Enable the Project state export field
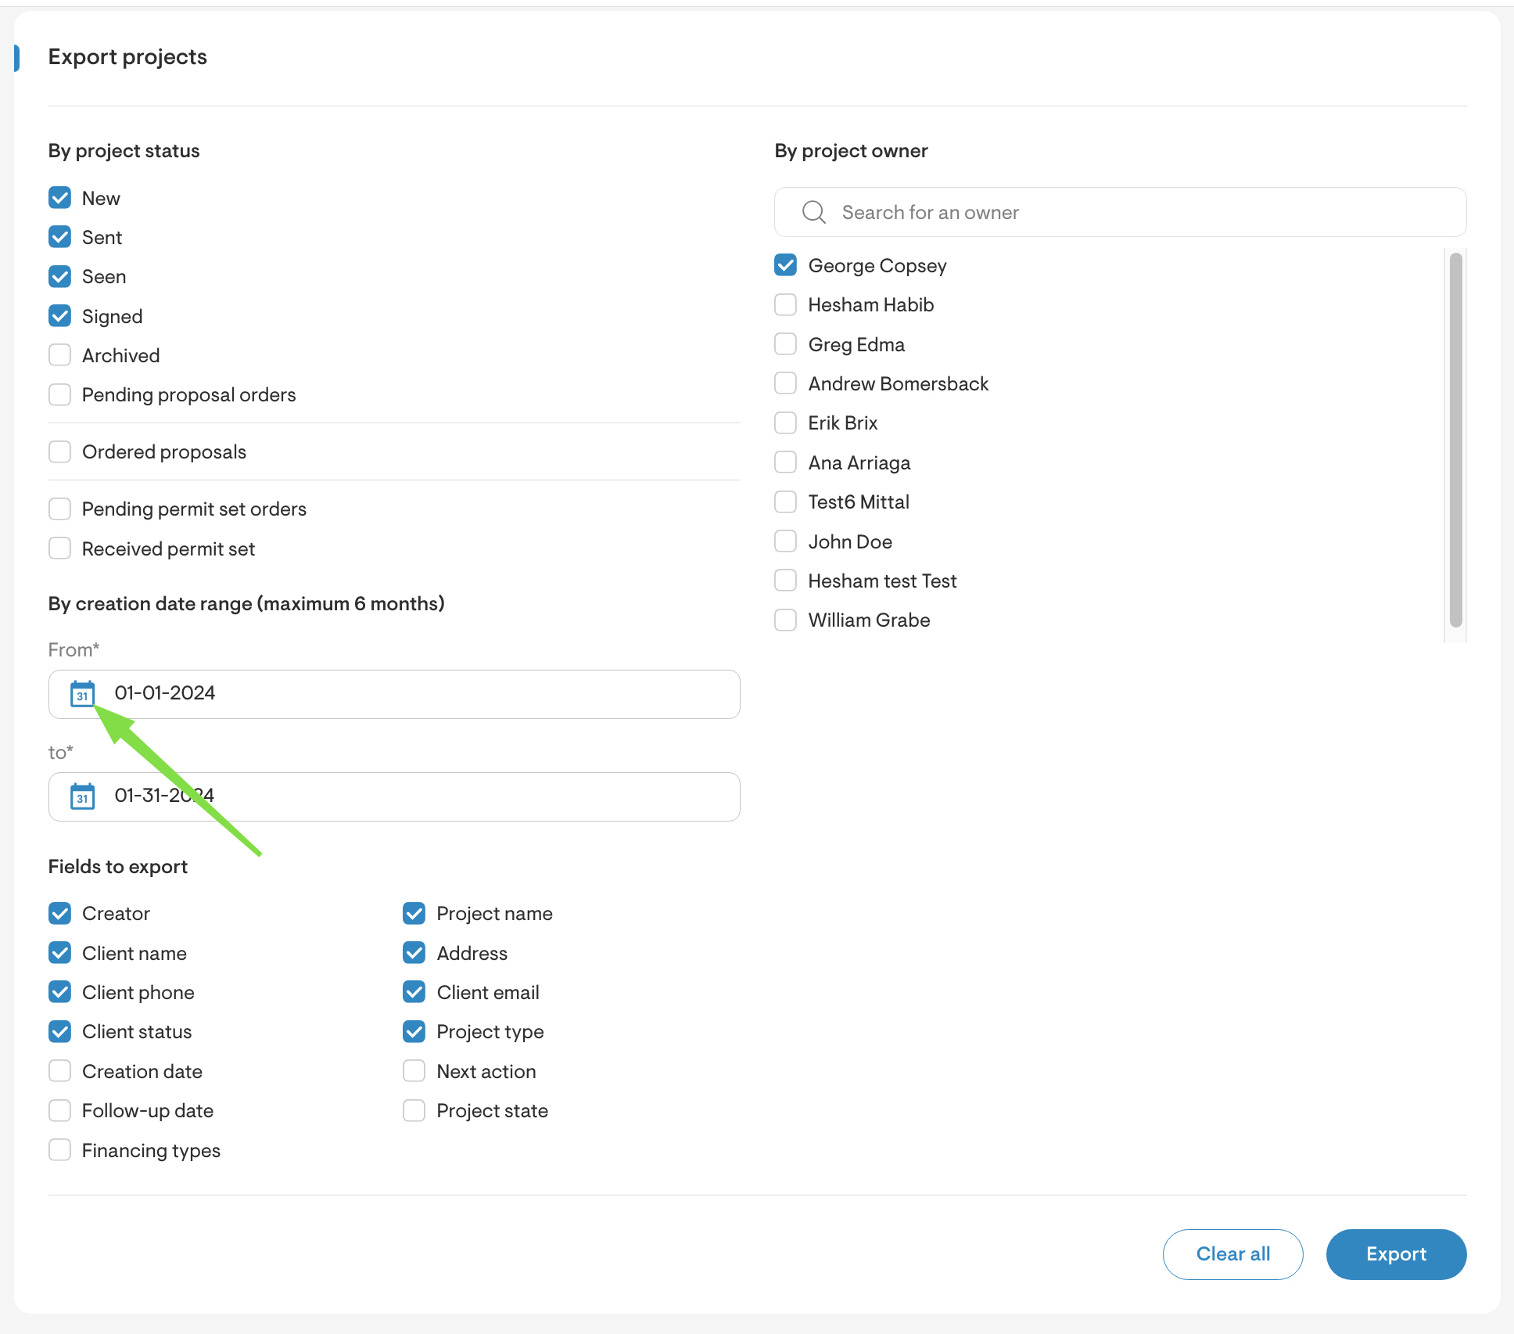This screenshot has width=1514, height=1334. click(x=414, y=1110)
